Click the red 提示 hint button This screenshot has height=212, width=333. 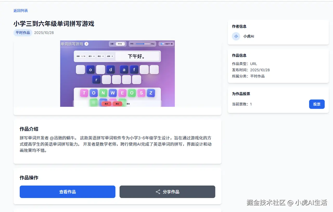click(x=106, y=104)
